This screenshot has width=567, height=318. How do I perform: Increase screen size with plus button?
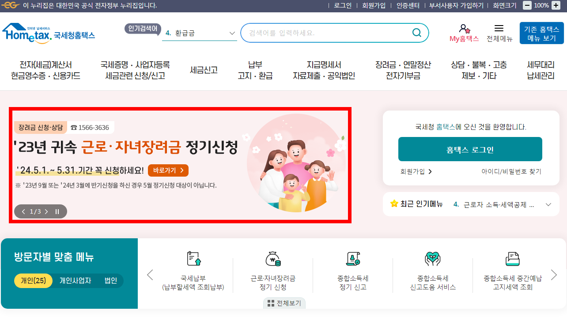[556, 5]
